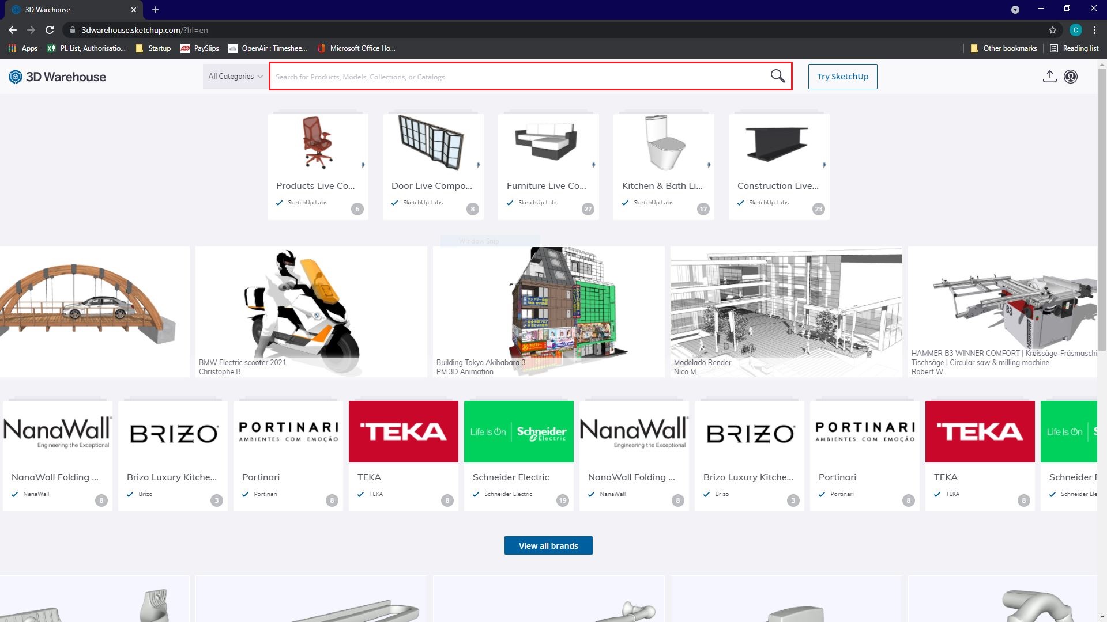Image resolution: width=1107 pixels, height=622 pixels.
Task: Bookmark this page with star icon
Action: pyautogui.click(x=1053, y=30)
